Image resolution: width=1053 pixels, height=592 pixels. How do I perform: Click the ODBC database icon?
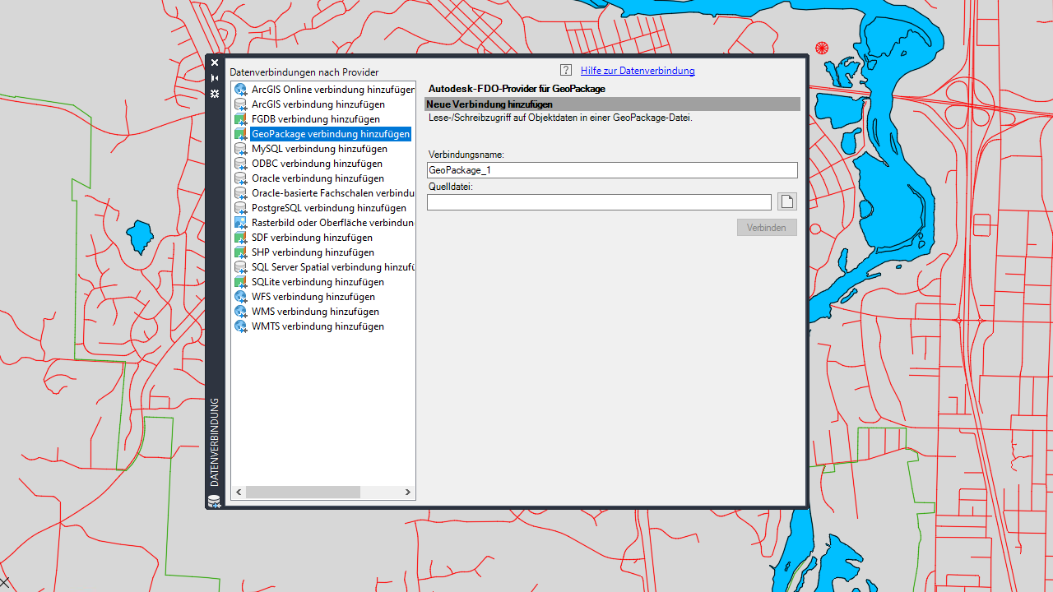point(241,164)
